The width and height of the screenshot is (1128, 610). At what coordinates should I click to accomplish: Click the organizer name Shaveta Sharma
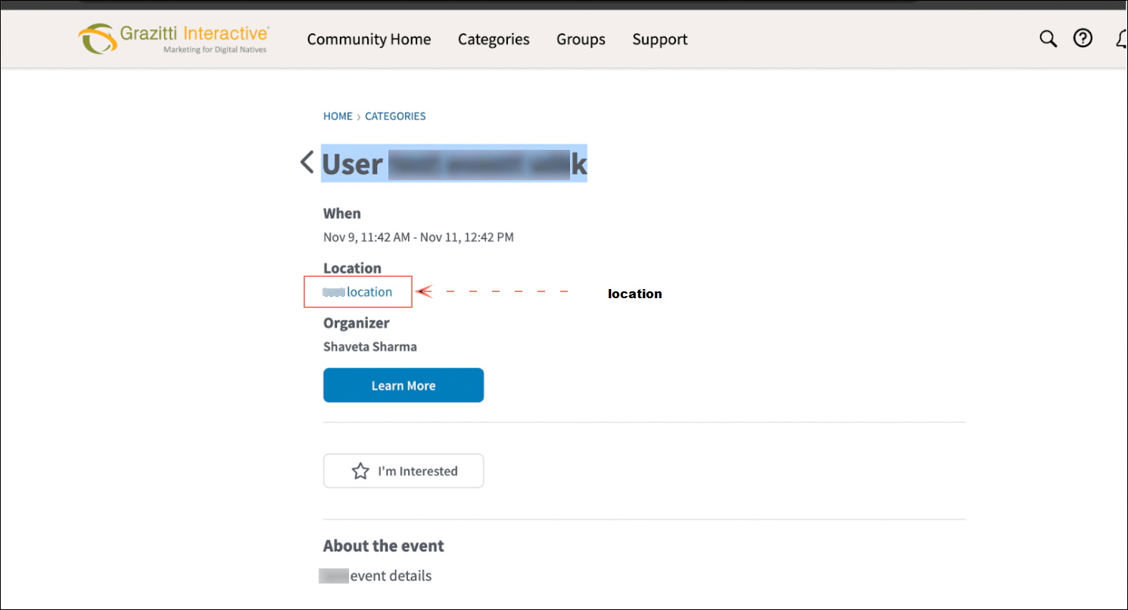pos(369,347)
